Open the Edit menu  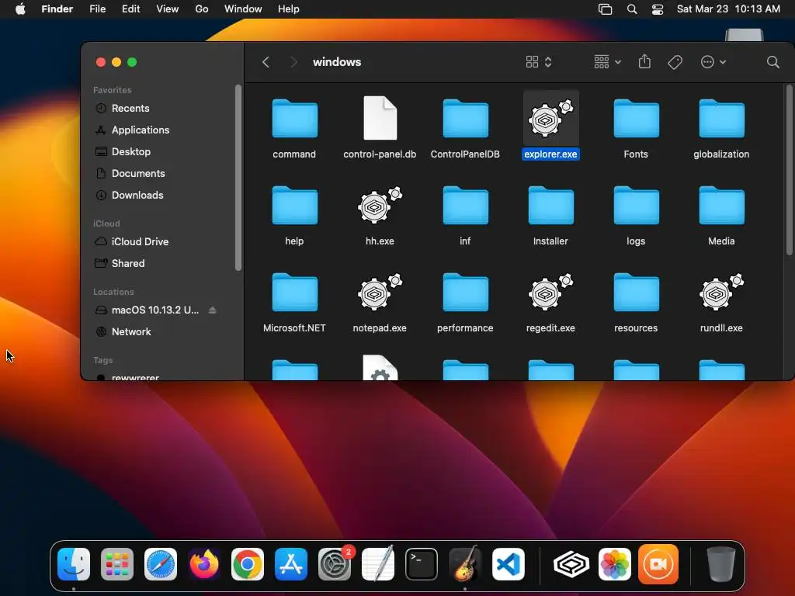click(x=130, y=9)
